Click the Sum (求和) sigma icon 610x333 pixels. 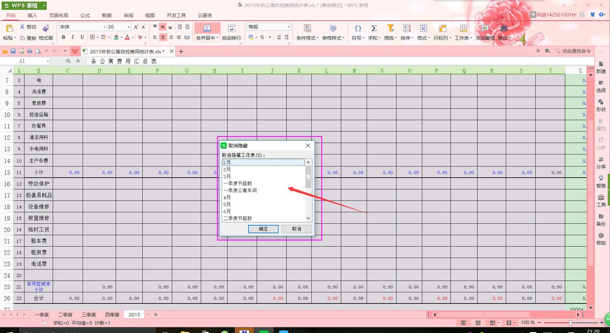point(374,29)
